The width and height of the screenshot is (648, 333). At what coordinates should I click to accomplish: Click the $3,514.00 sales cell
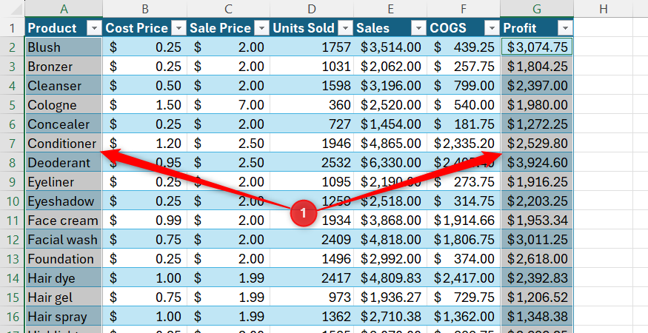pyautogui.click(x=390, y=47)
